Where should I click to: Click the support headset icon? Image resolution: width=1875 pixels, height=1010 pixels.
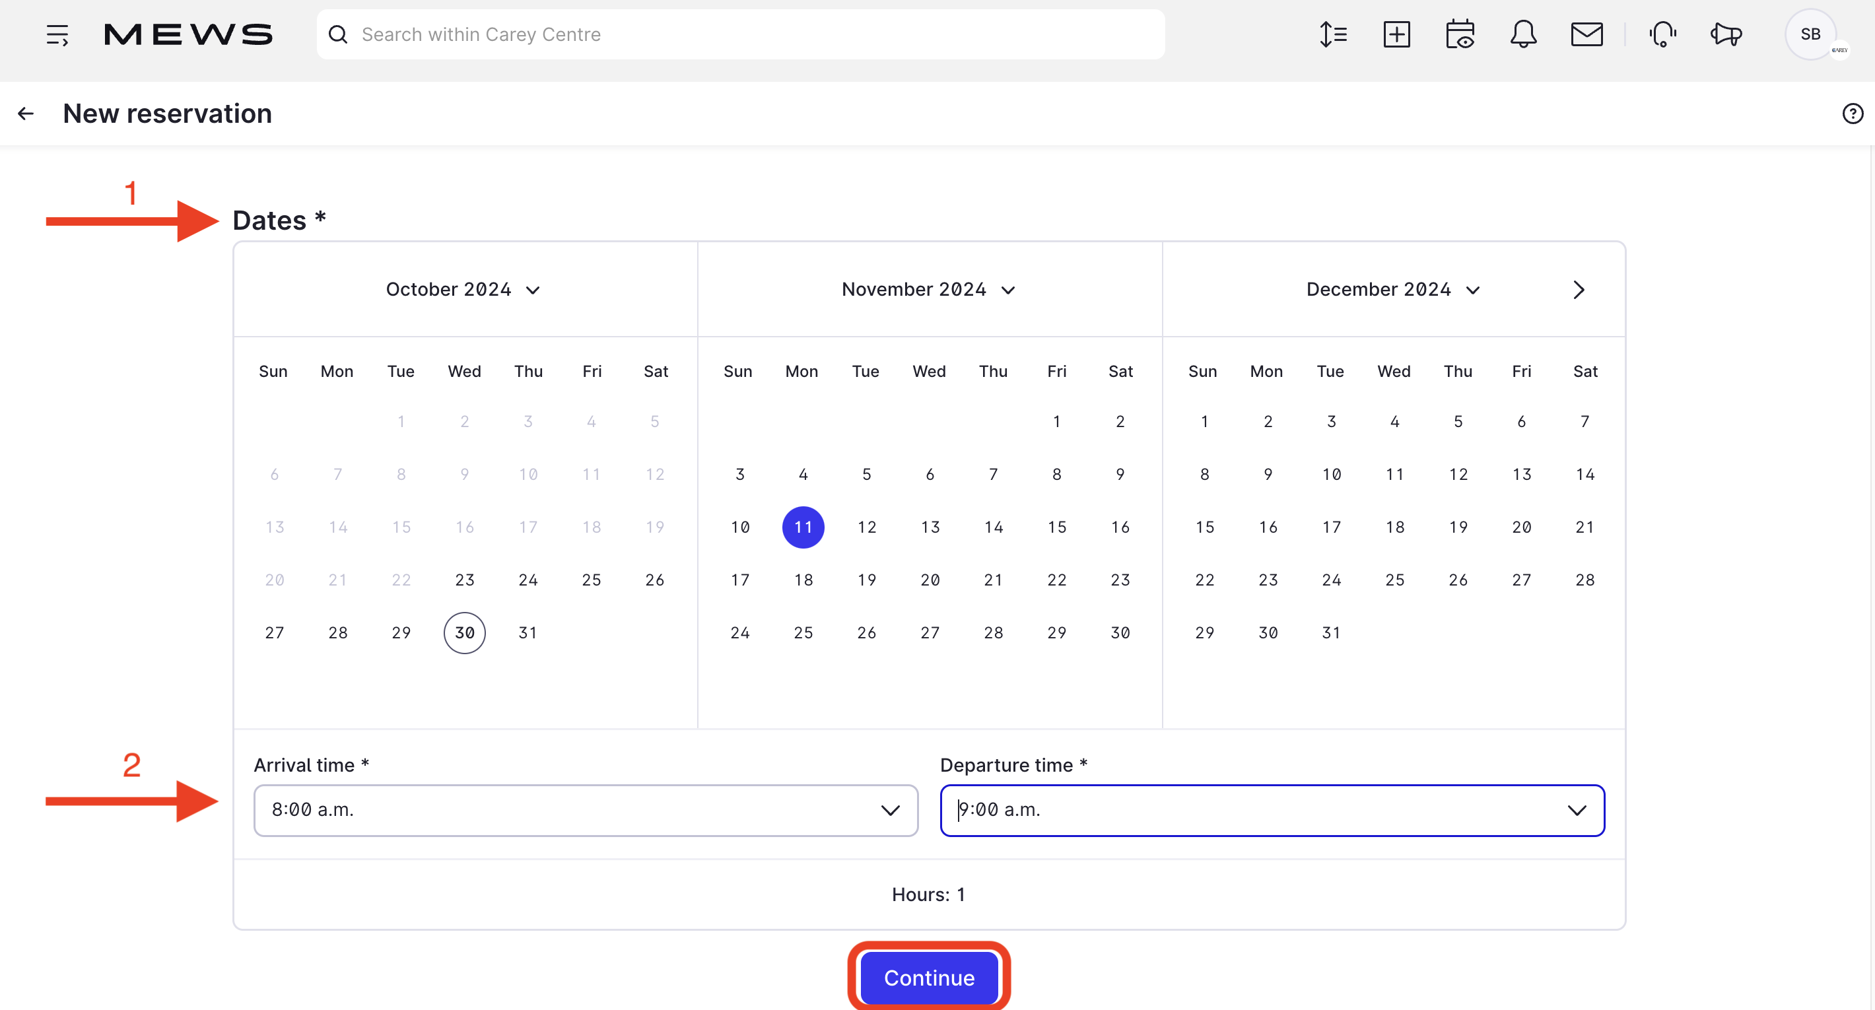pos(1662,34)
